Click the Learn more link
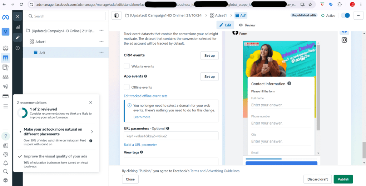The width and height of the screenshot is (366, 186). (142, 117)
